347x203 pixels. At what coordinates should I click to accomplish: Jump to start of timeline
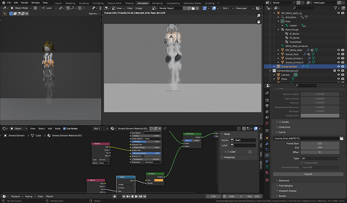pos(124,196)
